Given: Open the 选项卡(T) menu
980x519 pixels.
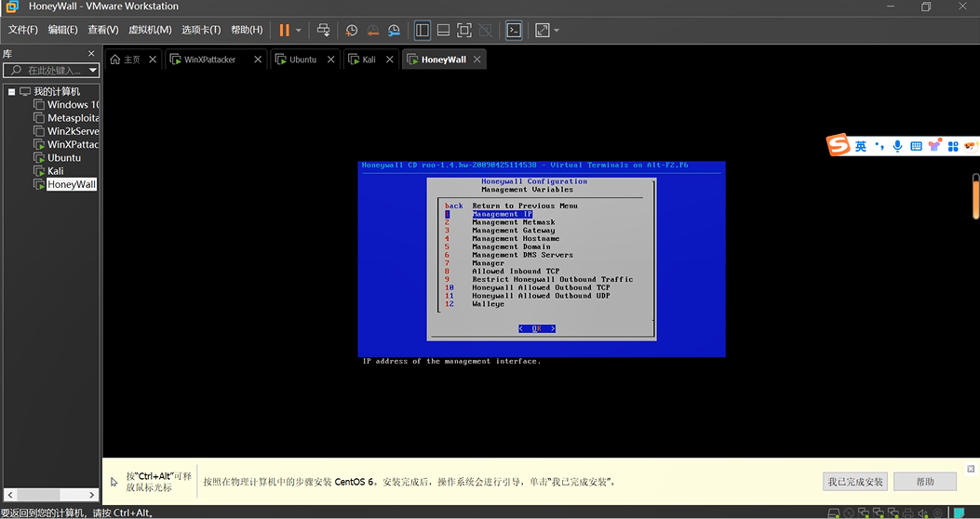Looking at the screenshot, I should pos(201,30).
